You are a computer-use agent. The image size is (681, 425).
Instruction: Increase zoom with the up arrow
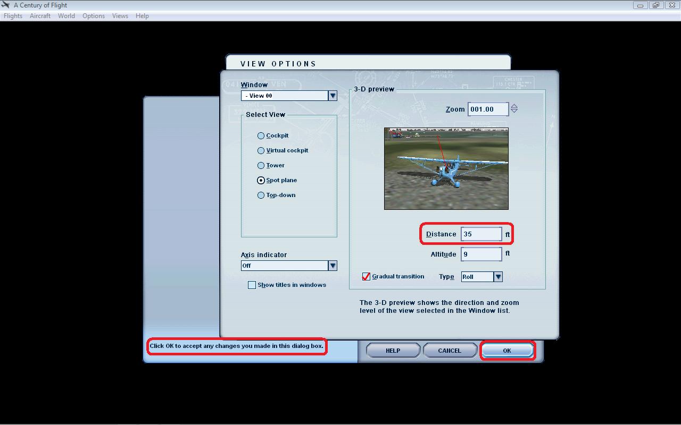514,106
